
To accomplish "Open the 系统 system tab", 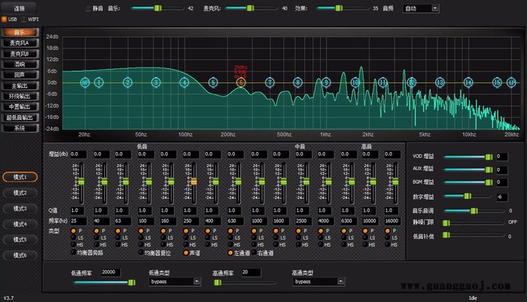I will pyautogui.click(x=20, y=128).
